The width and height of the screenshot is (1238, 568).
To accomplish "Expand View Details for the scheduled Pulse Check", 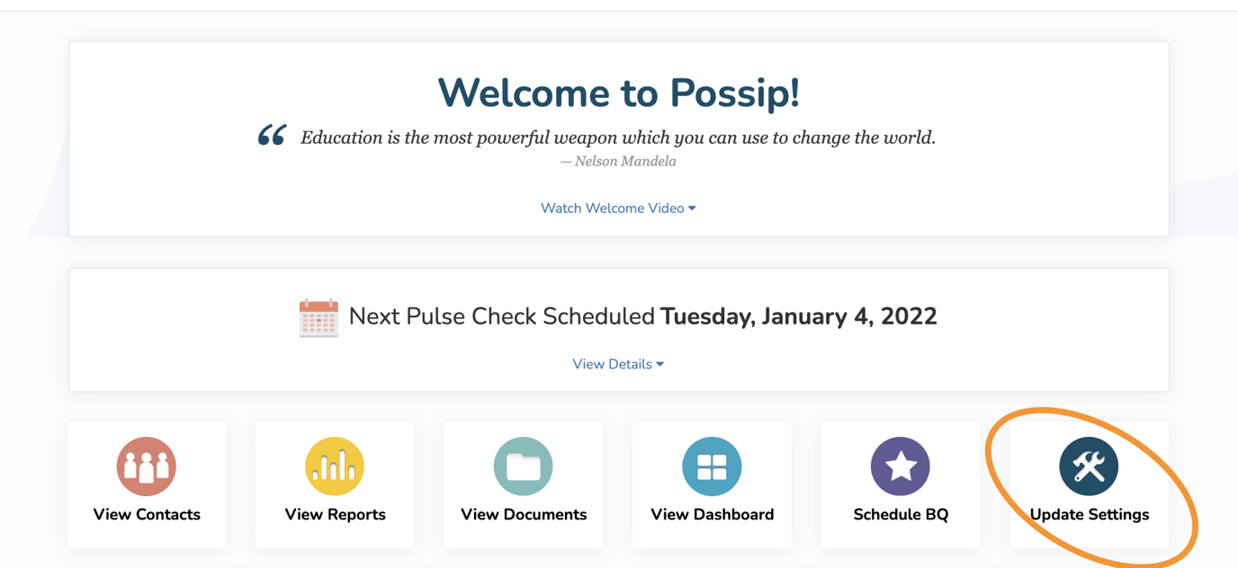I will (618, 364).
